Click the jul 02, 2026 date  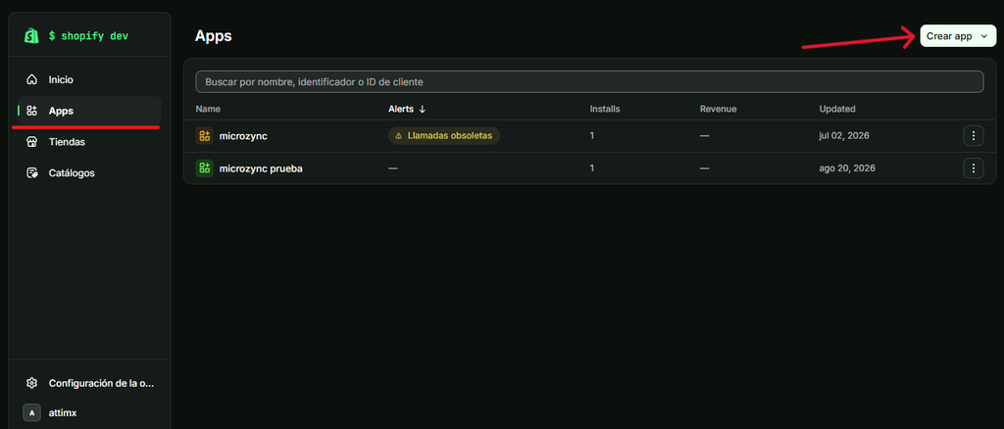844,135
